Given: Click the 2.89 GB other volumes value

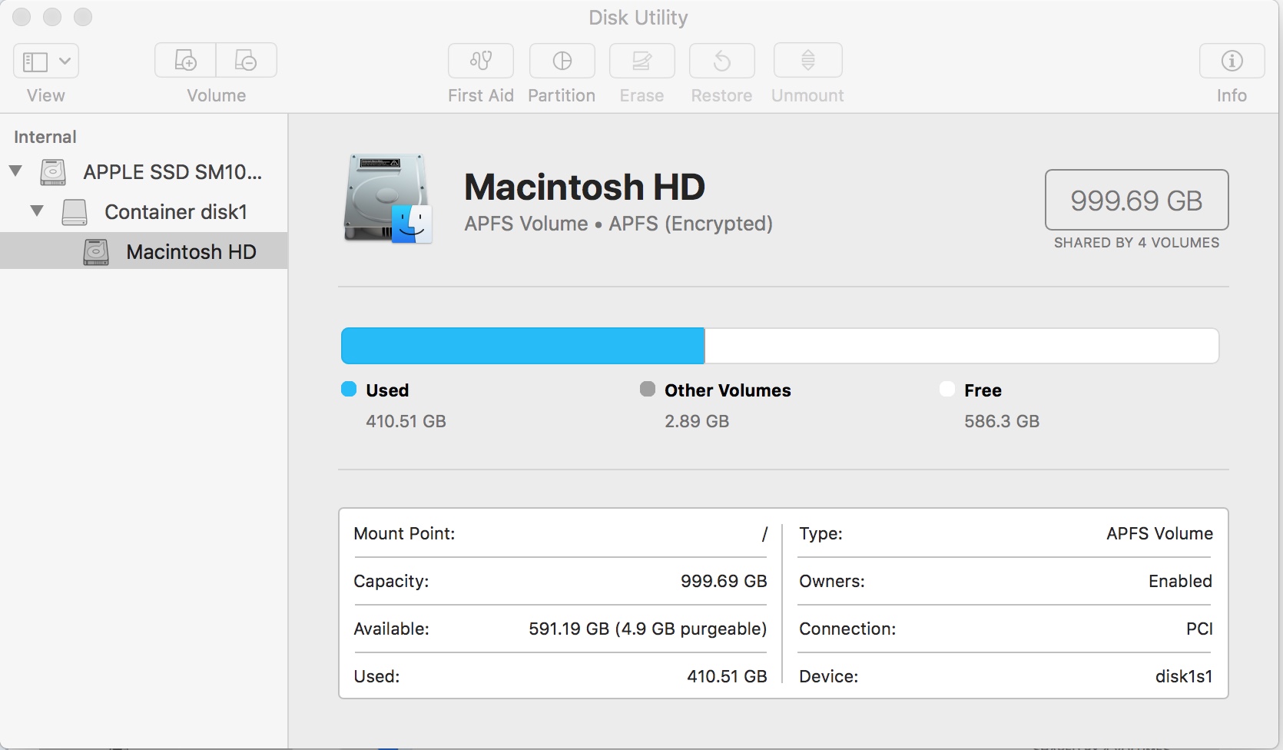Looking at the screenshot, I should point(697,421).
